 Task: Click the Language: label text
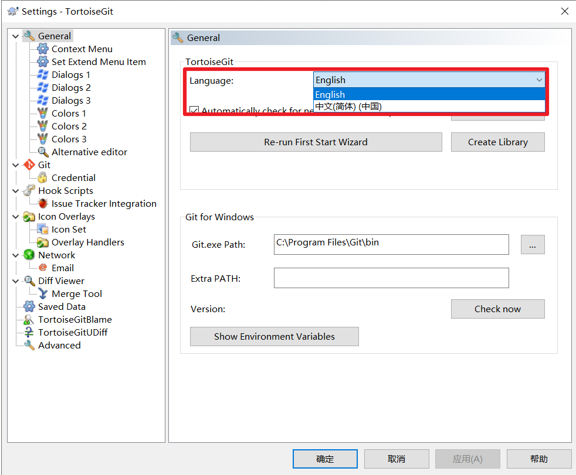(212, 81)
